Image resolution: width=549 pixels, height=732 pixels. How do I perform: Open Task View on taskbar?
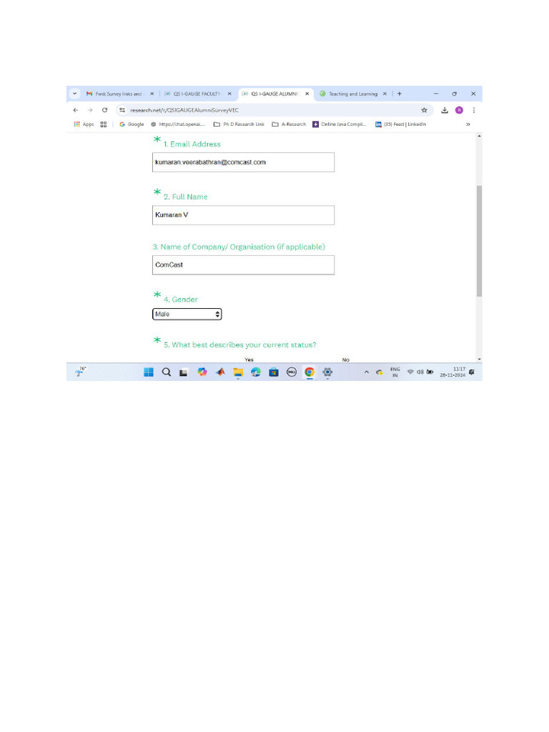[x=184, y=372]
